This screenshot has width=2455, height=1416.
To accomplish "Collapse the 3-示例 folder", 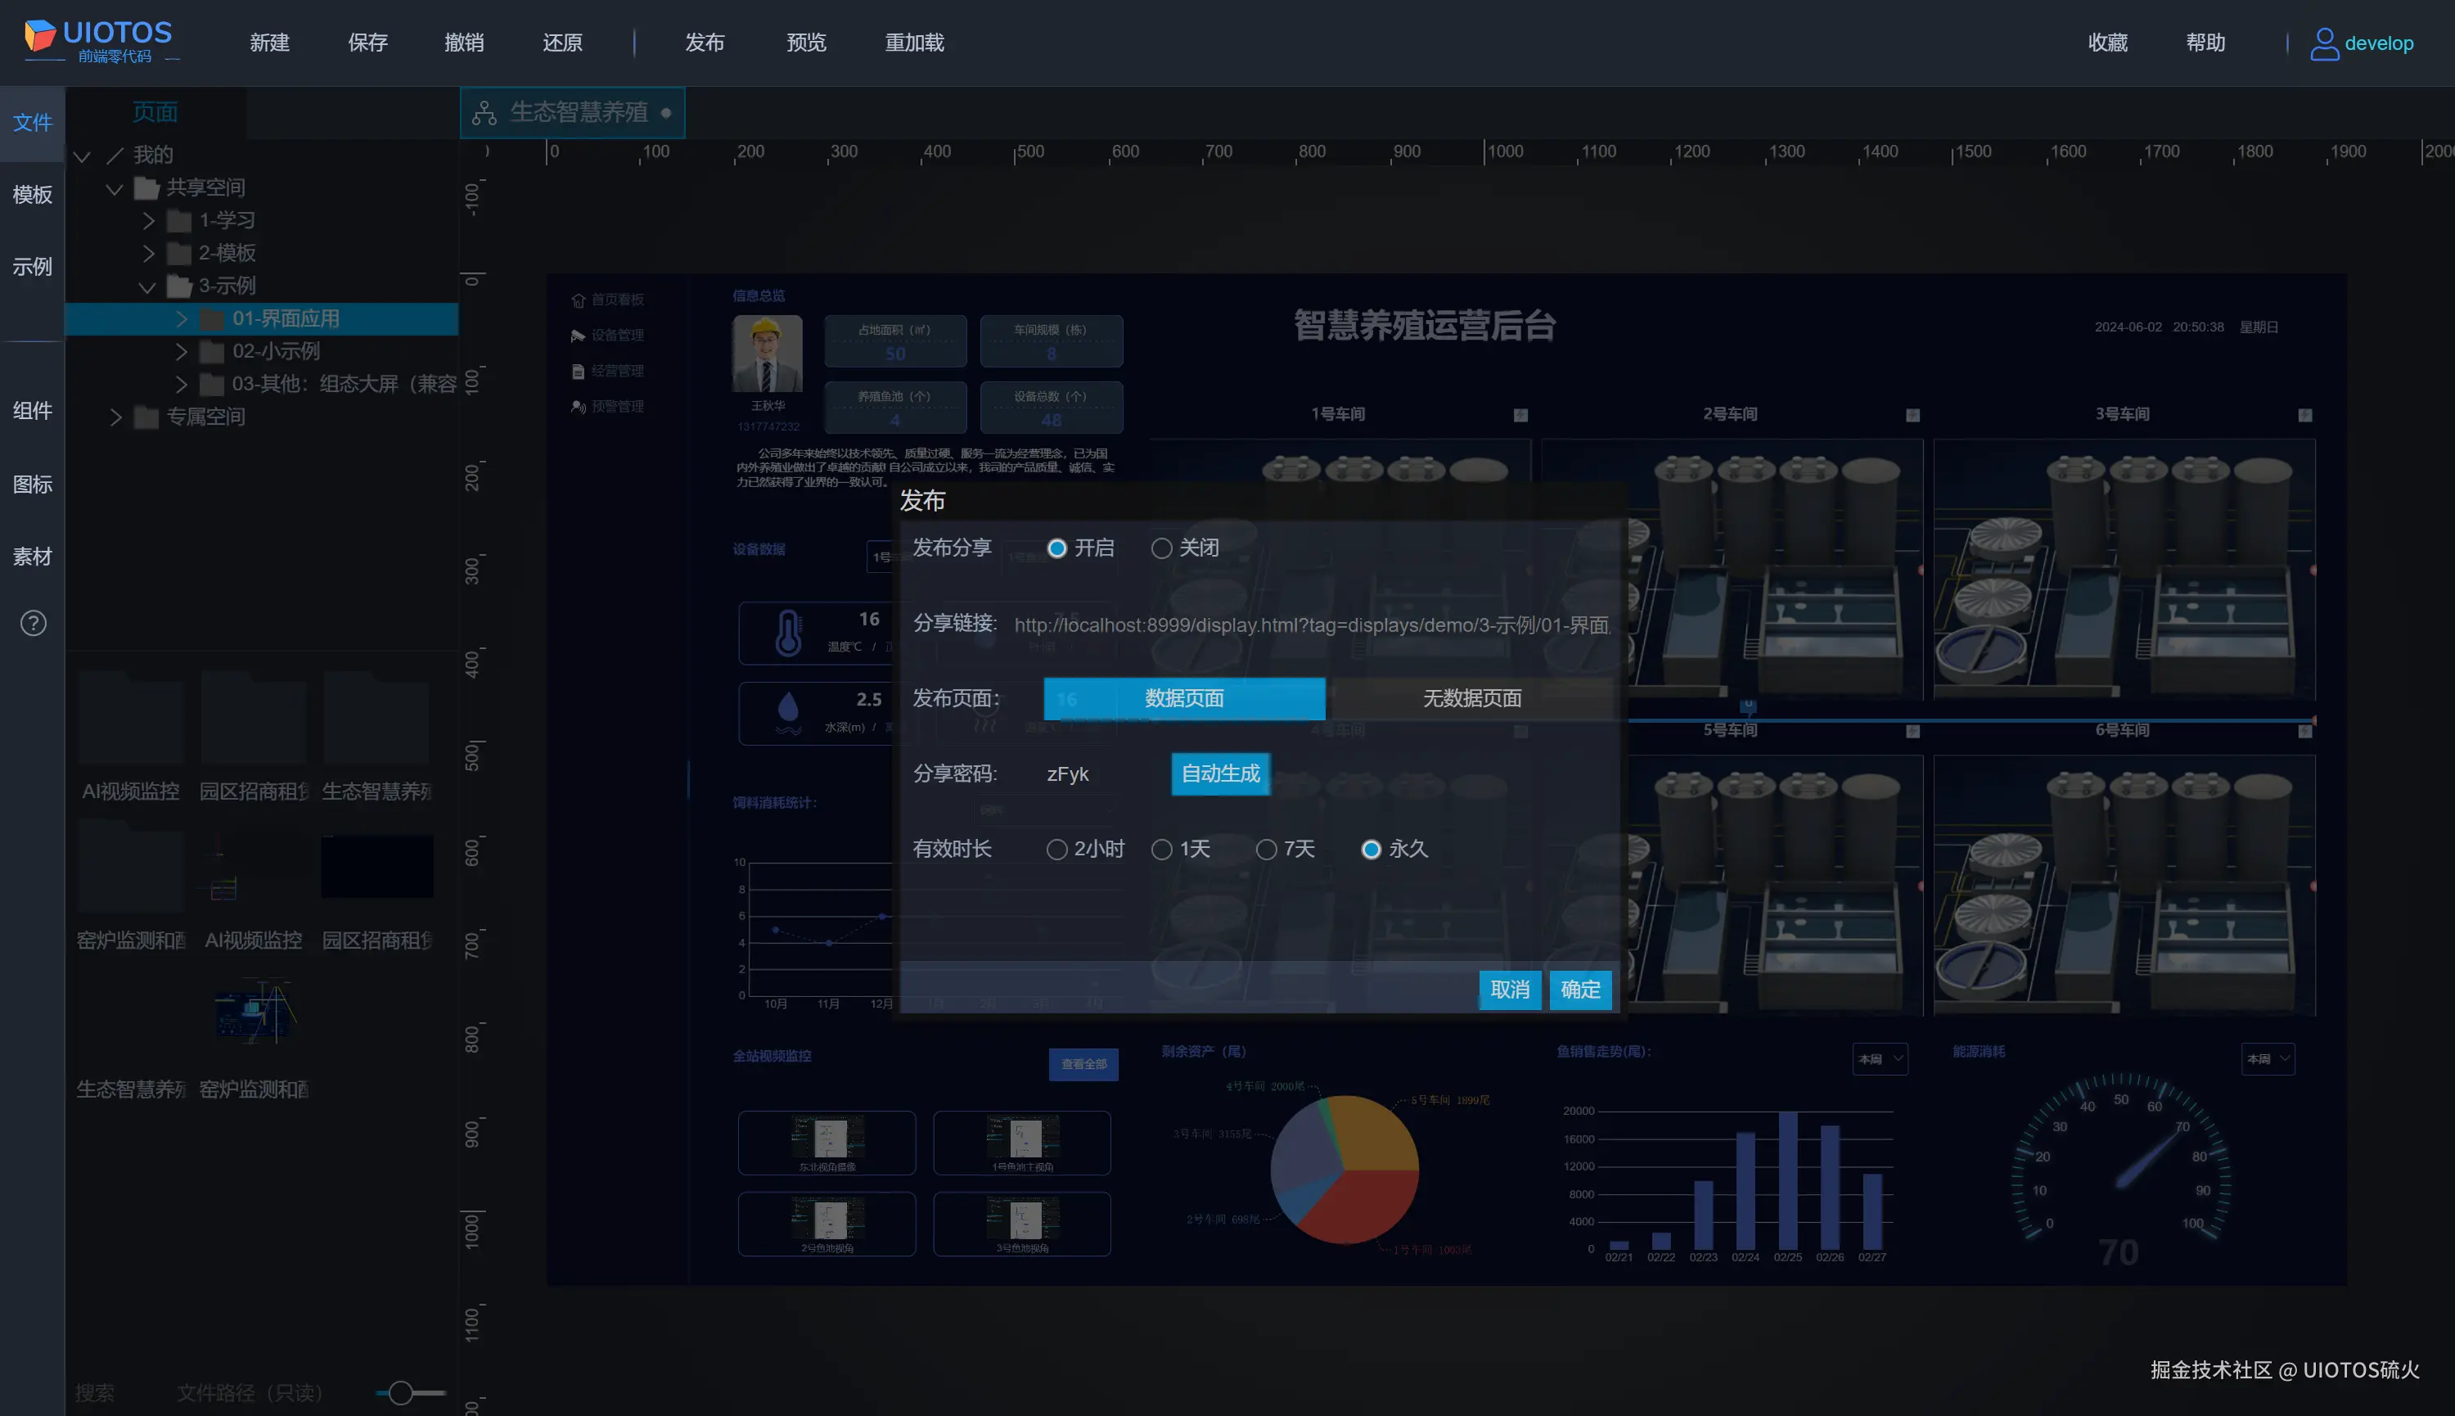I will [x=146, y=287].
